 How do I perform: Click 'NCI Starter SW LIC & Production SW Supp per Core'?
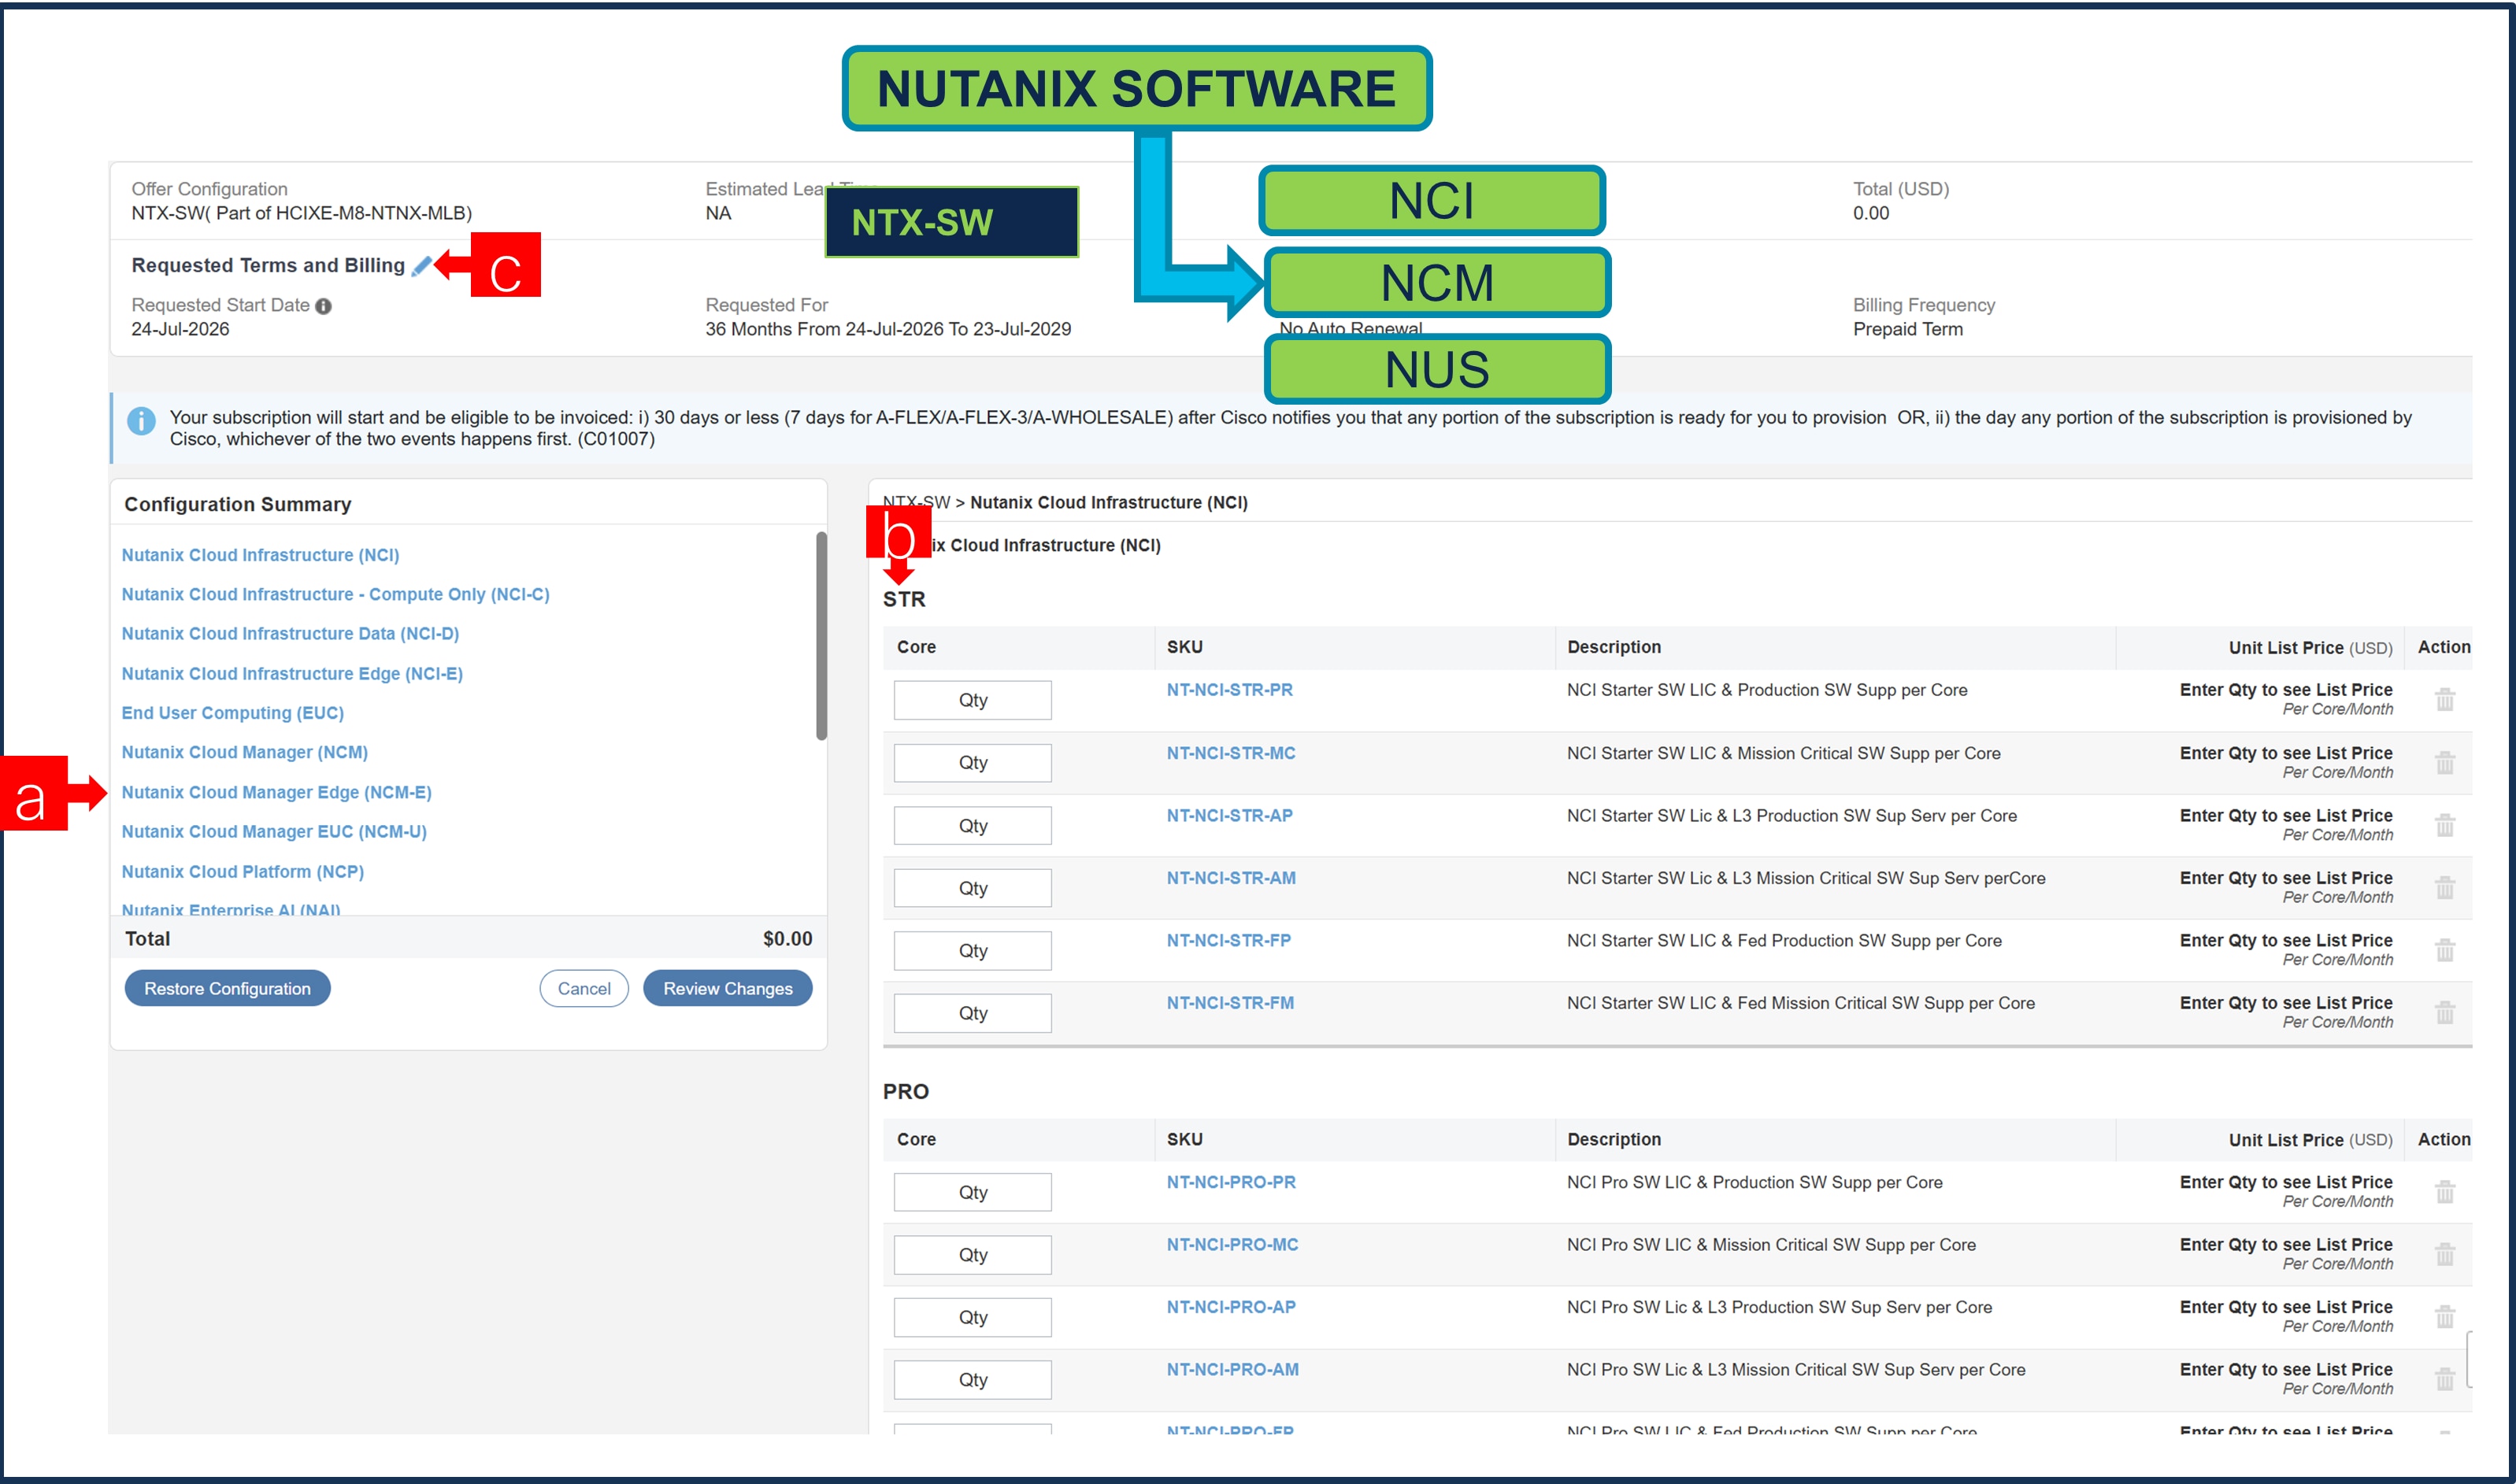pos(1766,690)
